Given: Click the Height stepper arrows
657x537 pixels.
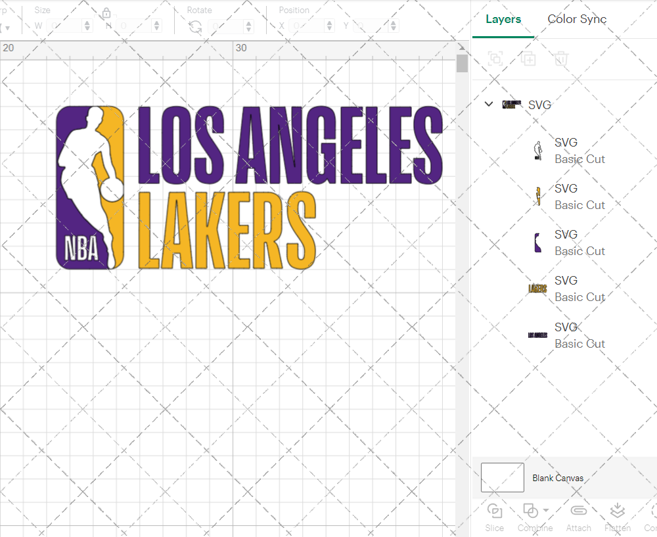Looking at the screenshot, I should point(157,26).
